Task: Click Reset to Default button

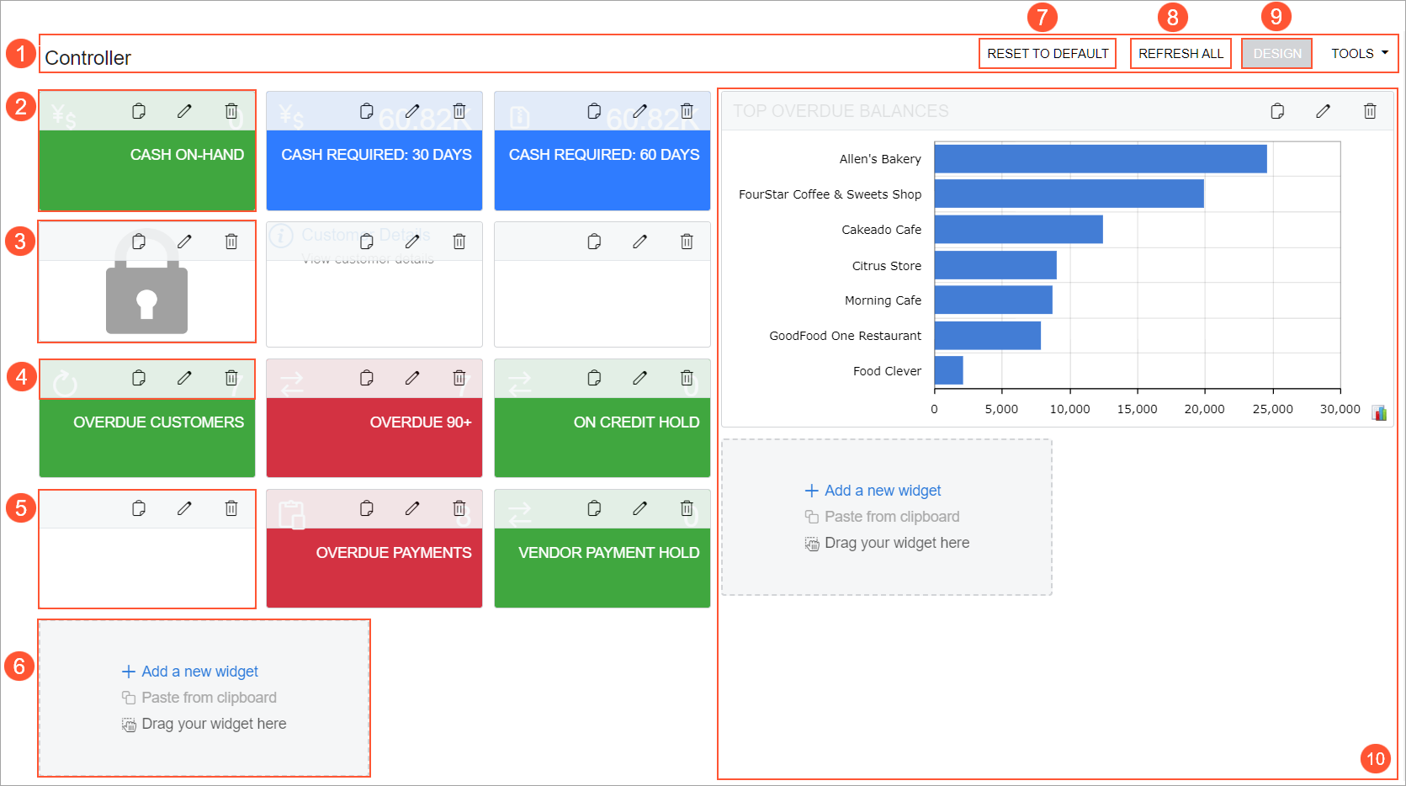Action: [x=1047, y=54]
